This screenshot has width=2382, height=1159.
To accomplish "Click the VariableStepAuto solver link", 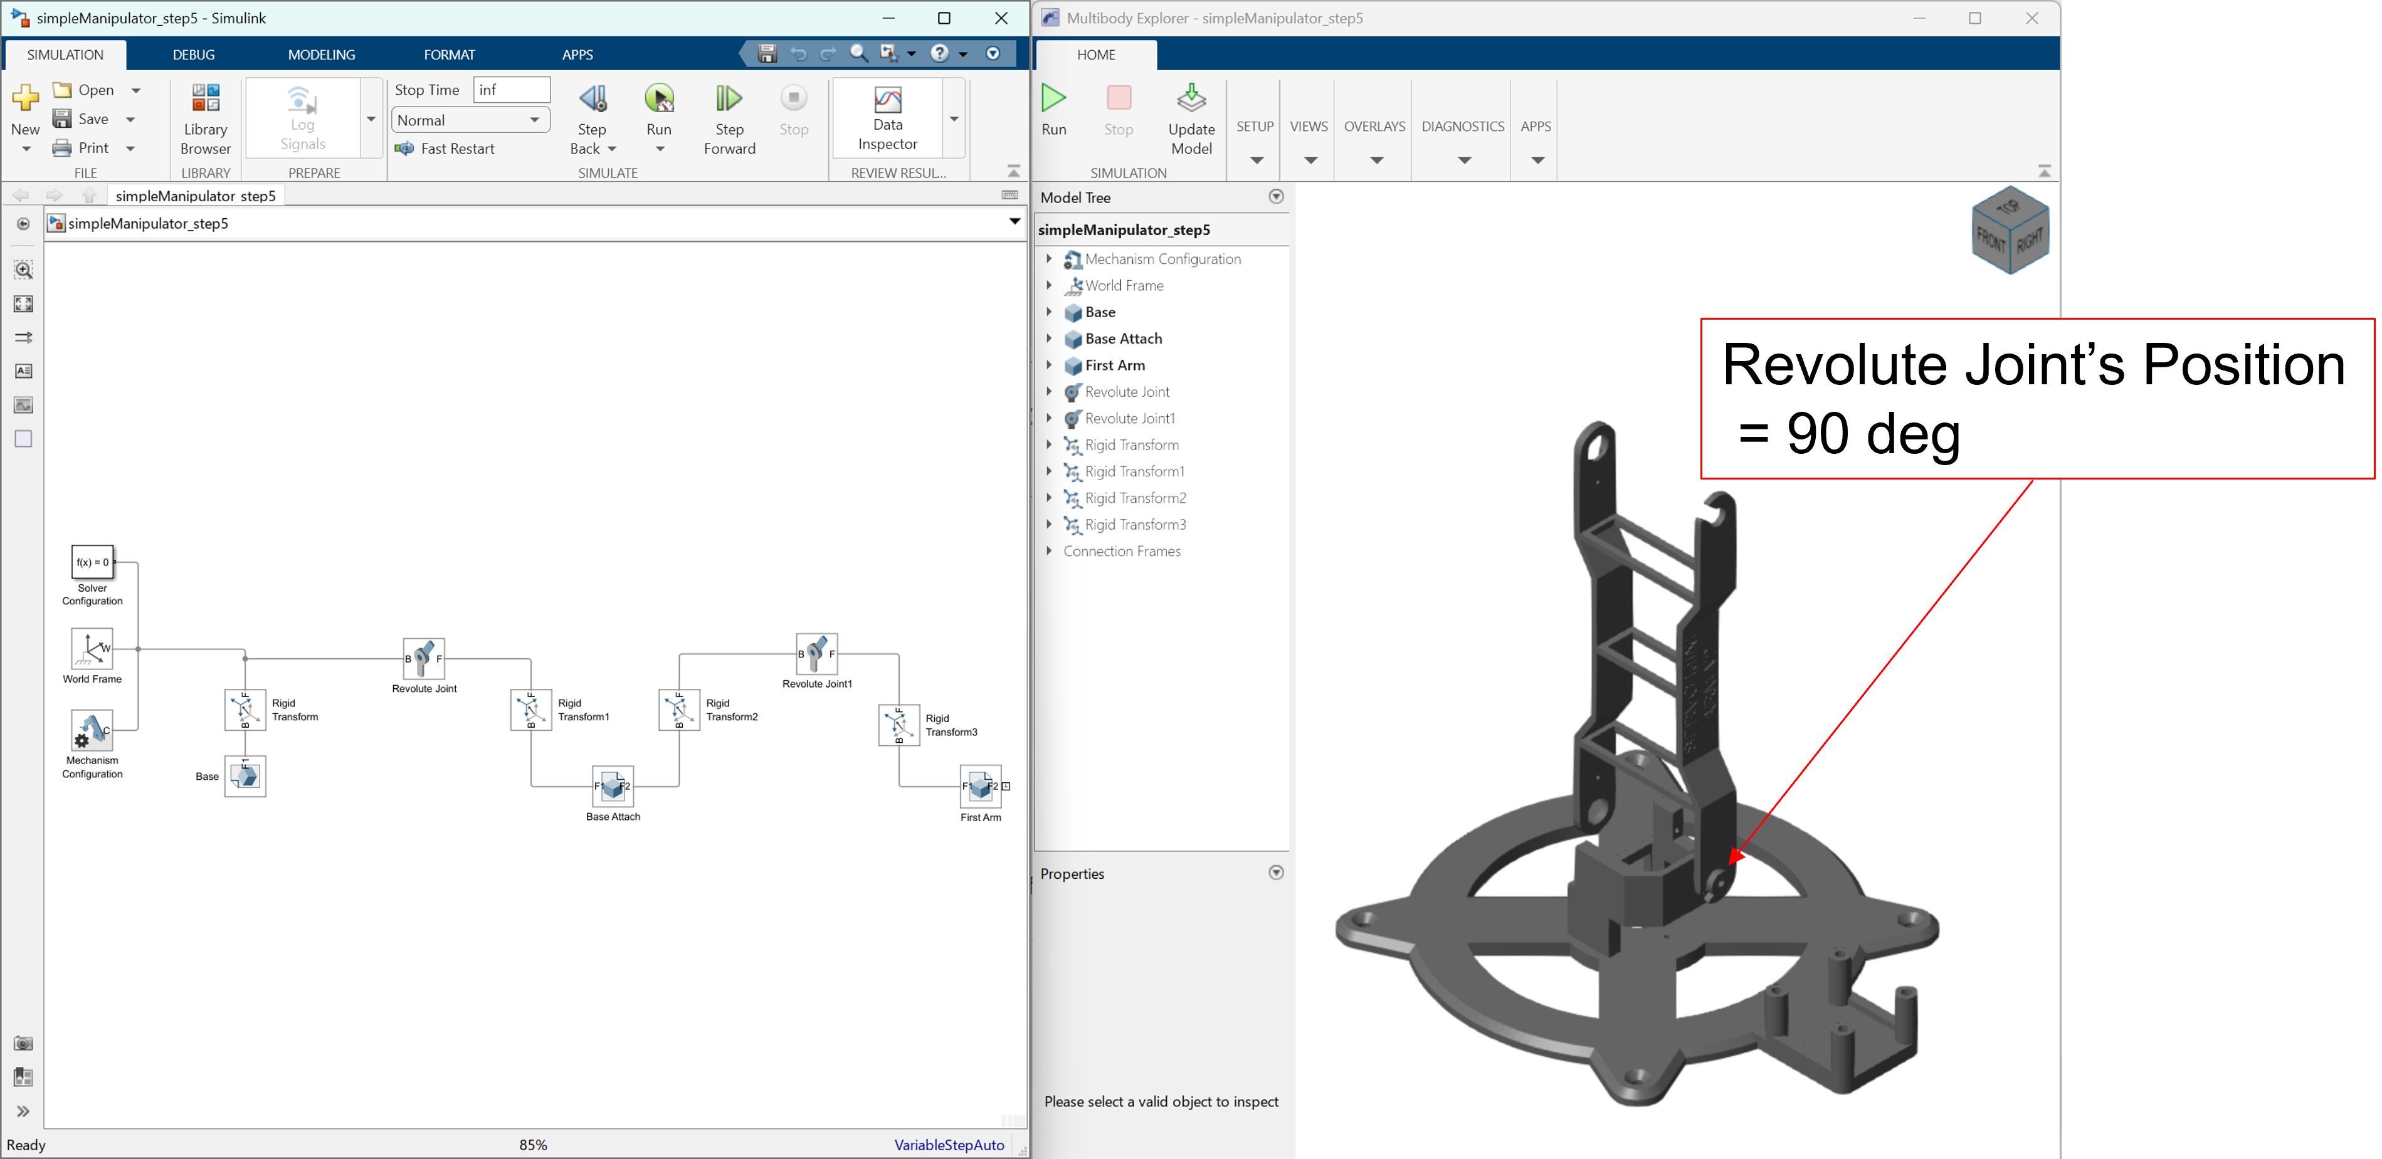I will 949,1144.
